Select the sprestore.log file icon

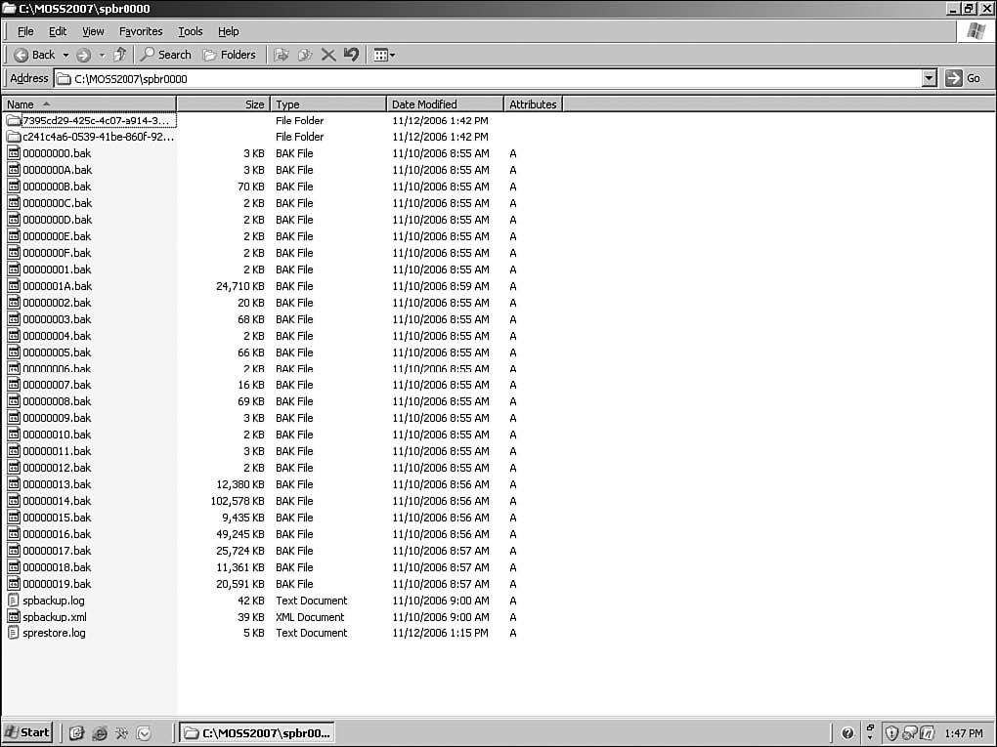[x=14, y=633]
